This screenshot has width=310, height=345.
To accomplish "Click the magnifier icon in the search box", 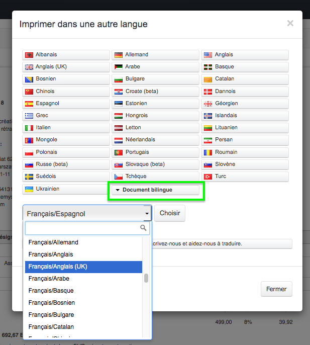I will 143,228.
